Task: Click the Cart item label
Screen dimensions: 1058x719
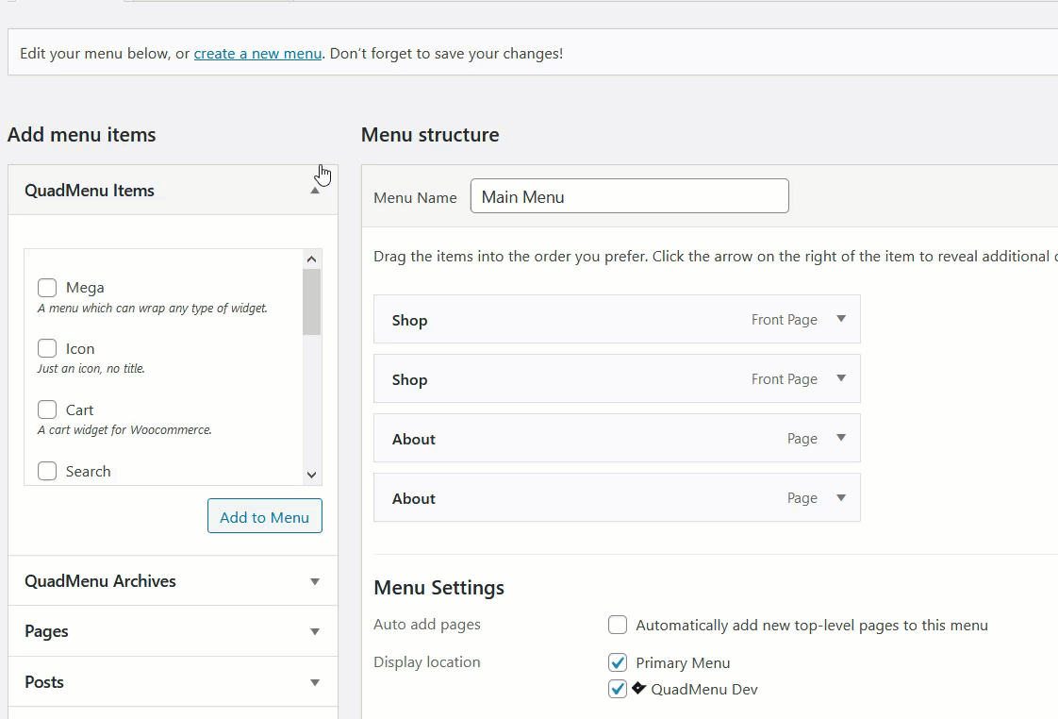Action: [x=79, y=410]
